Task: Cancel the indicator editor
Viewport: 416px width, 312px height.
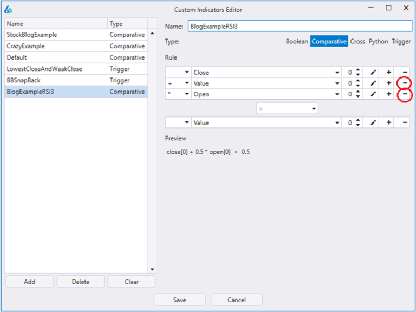Action: coord(237,300)
